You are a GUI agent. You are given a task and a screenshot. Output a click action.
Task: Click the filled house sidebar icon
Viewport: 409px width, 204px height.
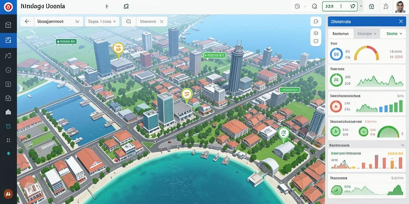click(x=8, y=112)
